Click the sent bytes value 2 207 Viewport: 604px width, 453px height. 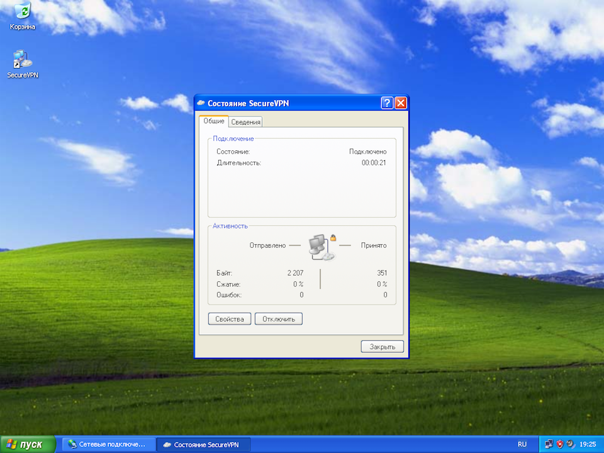296,273
